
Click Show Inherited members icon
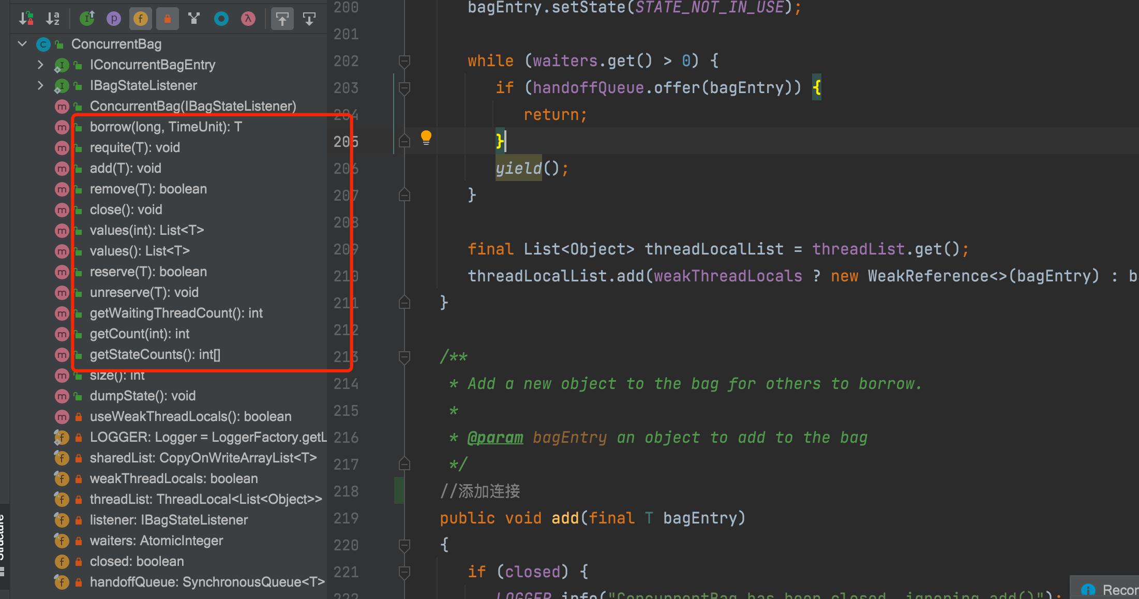(87, 19)
